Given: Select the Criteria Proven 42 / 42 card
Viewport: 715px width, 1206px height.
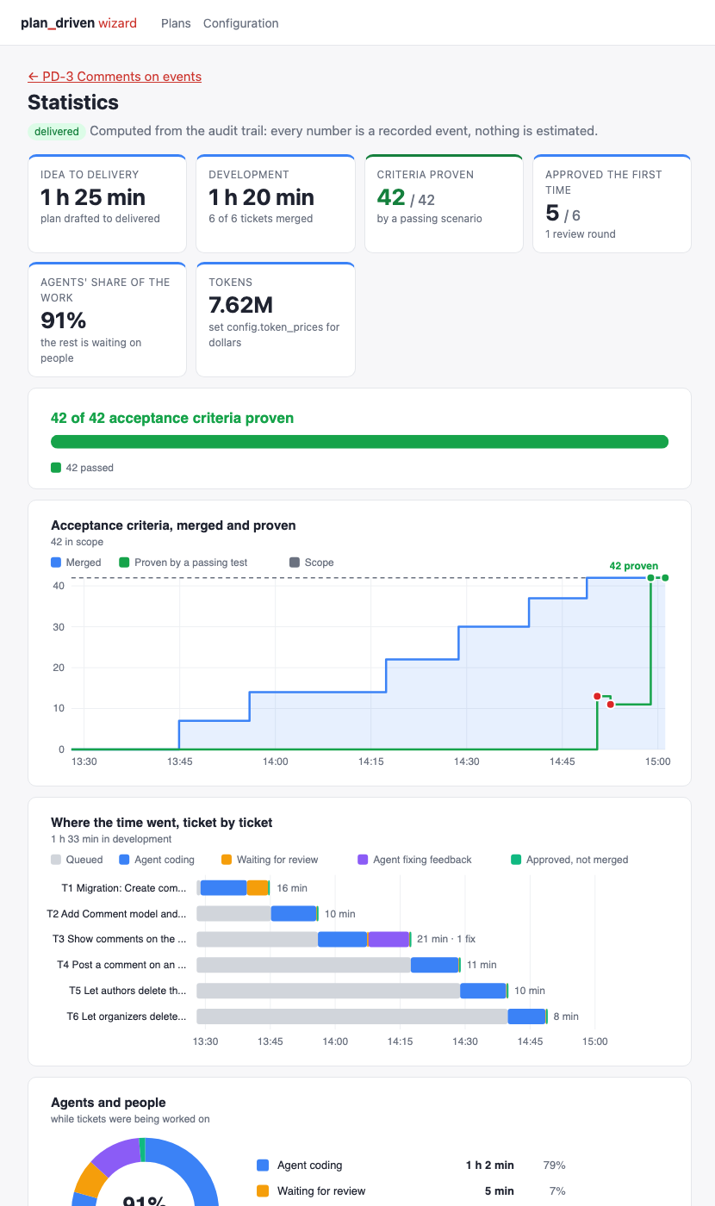Looking at the screenshot, I should (x=444, y=203).
